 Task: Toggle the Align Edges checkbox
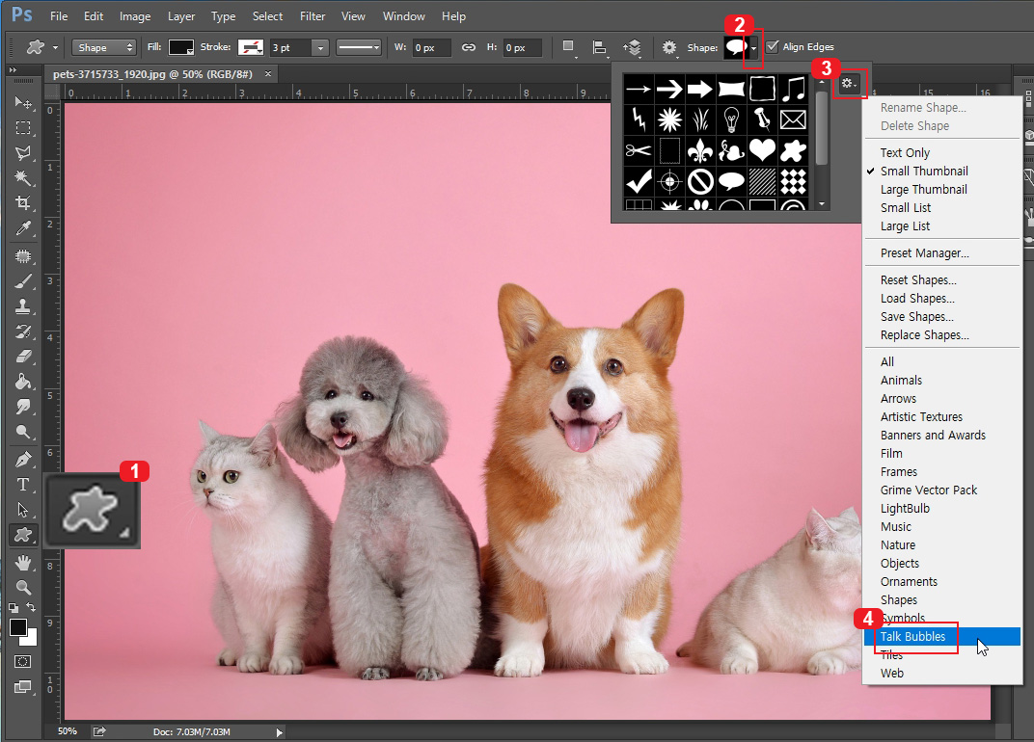[772, 47]
